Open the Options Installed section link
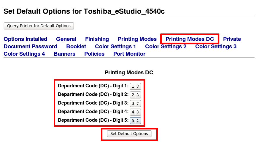259x146 pixels. point(25,39)
